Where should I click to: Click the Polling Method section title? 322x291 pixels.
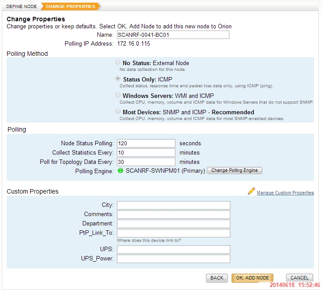27,54
